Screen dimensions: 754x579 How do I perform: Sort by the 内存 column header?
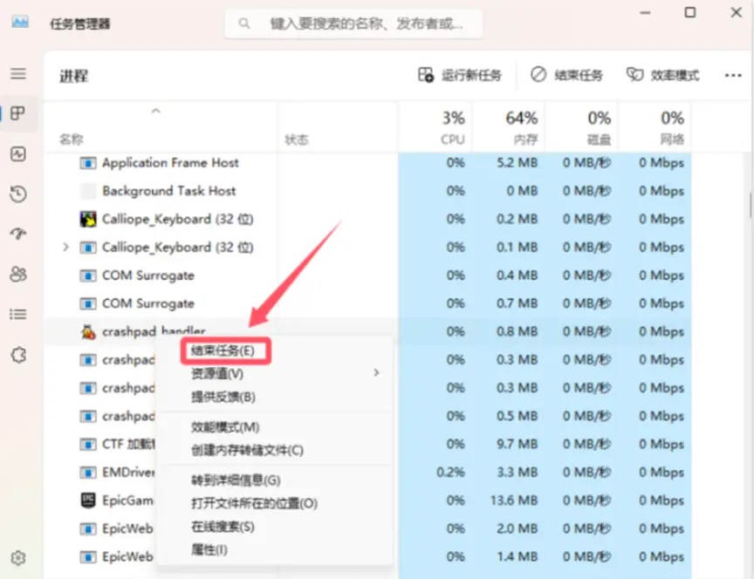pos(525,140)
